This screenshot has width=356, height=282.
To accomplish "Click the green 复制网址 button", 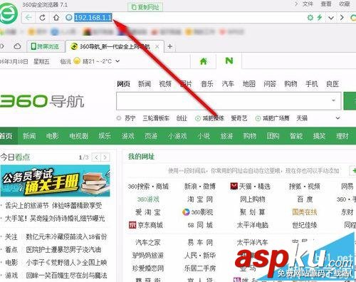I will click(x=145, y=7).
